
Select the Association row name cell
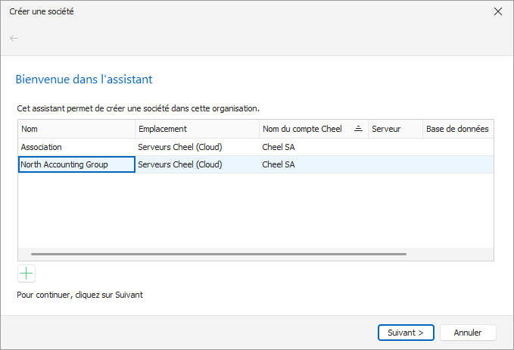coord(76,147)
